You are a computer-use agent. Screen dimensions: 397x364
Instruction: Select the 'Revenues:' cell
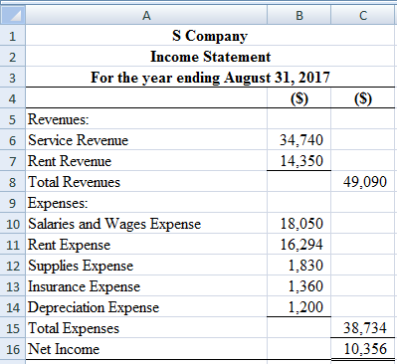pos(146,119)
